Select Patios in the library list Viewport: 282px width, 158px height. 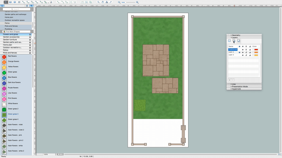coord(7,23)
